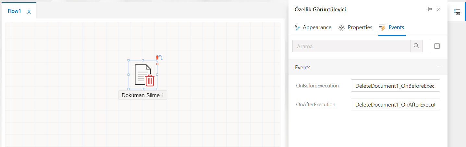Edit the OnAfterExecution value field
The image size is (466, 147).
[x=395, y=105]
